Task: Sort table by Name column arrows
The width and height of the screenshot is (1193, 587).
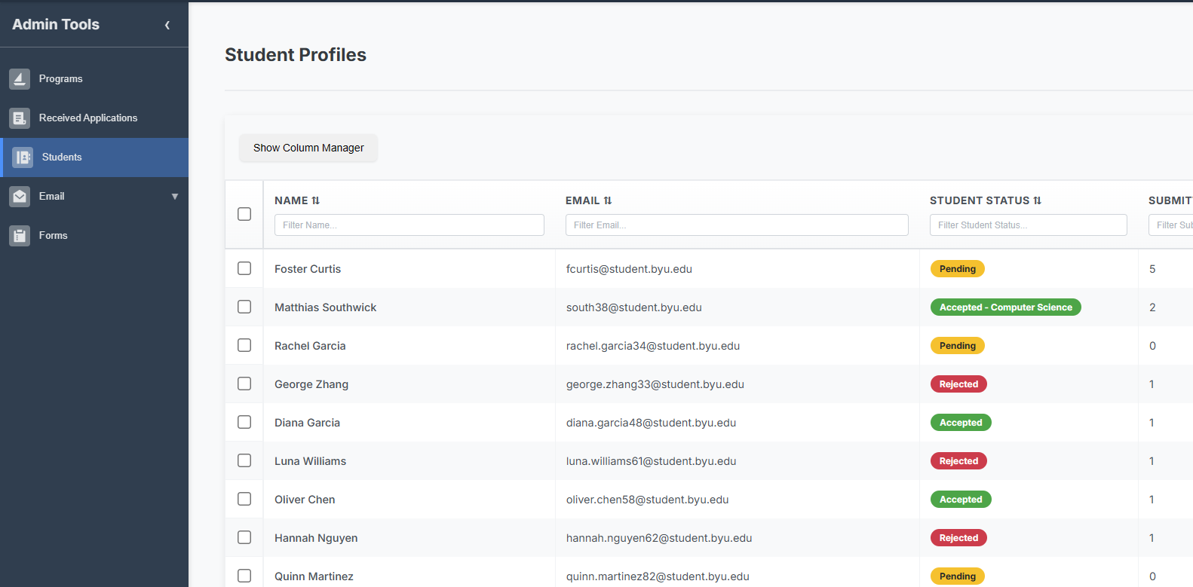Action: tap(316, 200)
